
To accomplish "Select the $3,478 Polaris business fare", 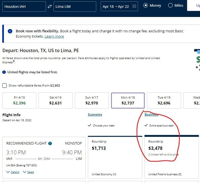I will click(x=172, y=157).
